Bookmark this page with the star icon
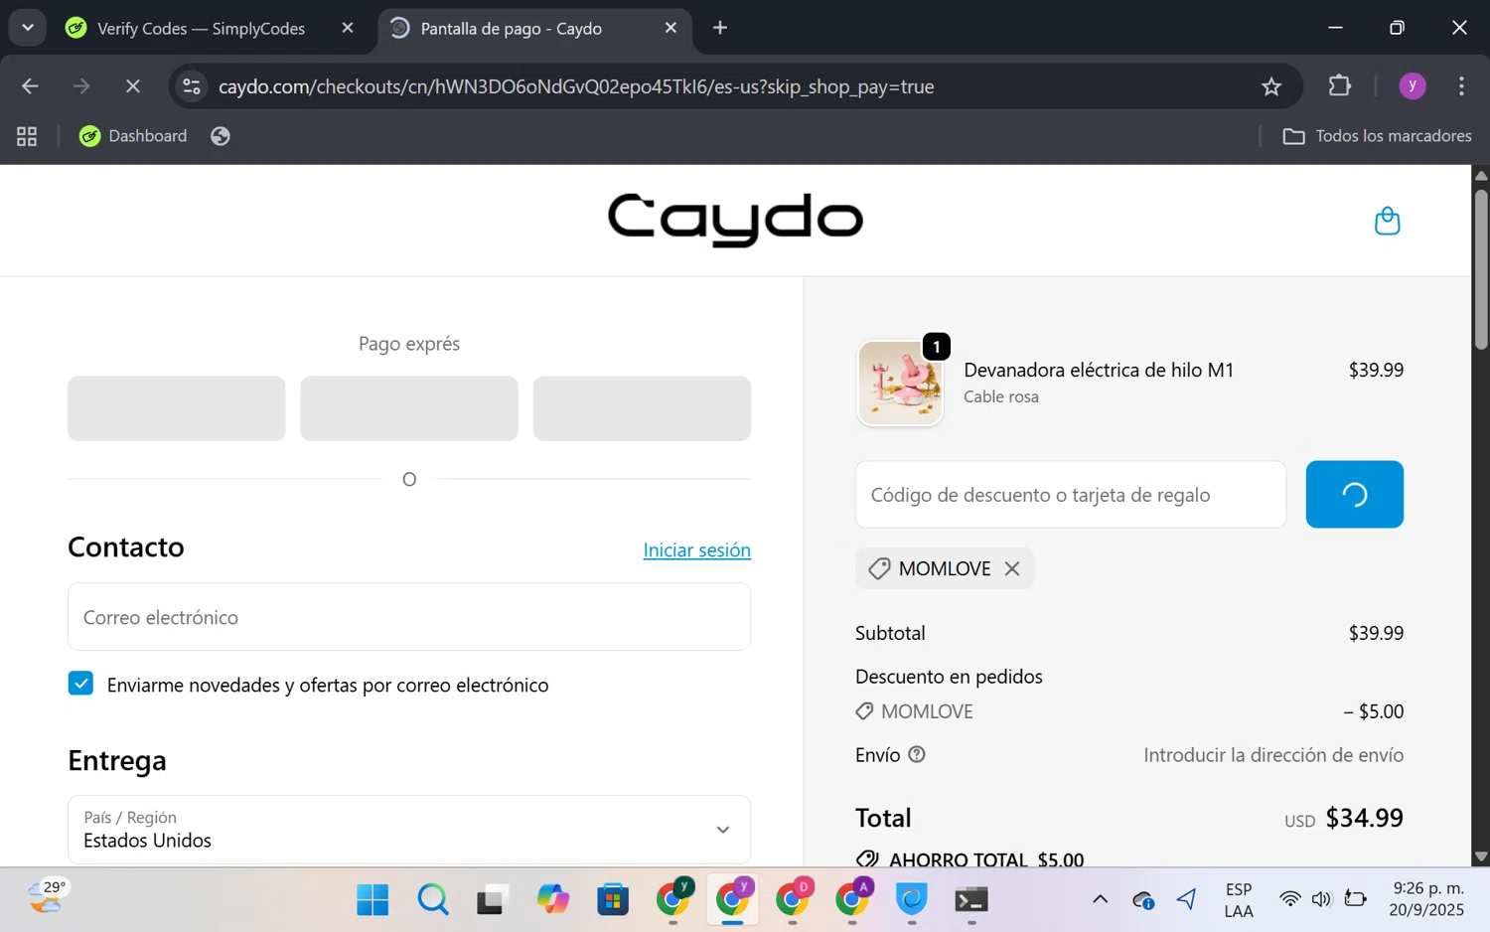Screen dimensions: 1490x932 point(1271,86)
